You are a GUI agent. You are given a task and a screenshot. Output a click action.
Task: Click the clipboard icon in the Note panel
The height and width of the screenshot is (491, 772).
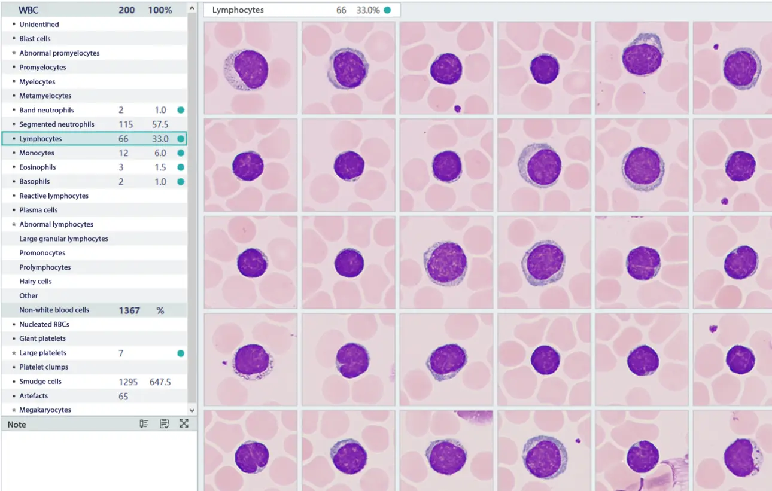click(x=164, y=423)
